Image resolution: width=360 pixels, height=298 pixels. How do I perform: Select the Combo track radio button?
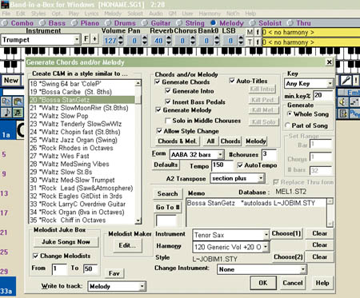(x=5, y=23)
